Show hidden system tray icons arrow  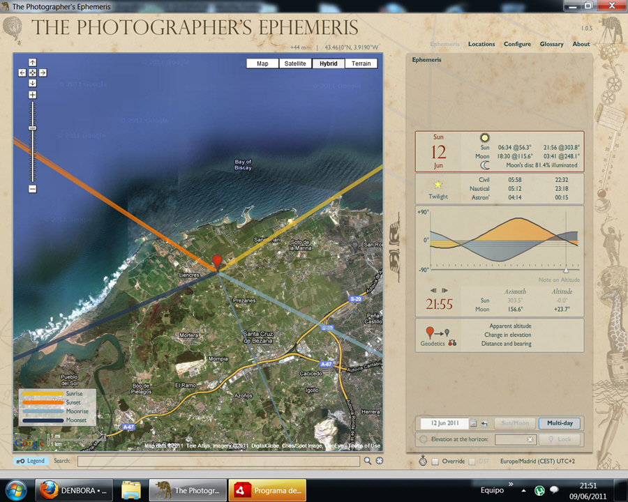pos(523,490)
